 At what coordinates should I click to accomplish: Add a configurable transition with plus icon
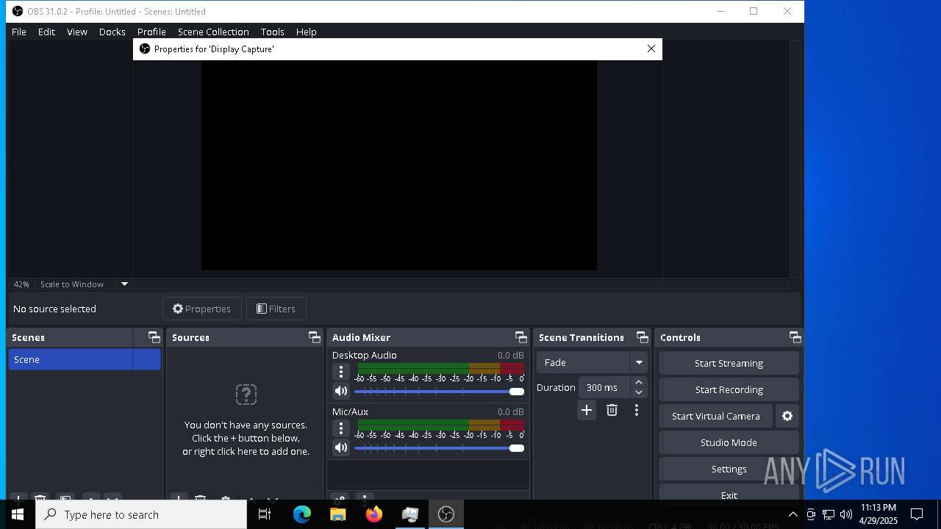[587, 411]
